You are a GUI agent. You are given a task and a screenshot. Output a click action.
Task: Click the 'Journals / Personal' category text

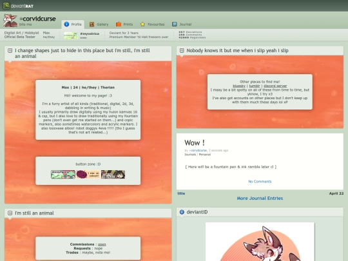pos(198,155)
